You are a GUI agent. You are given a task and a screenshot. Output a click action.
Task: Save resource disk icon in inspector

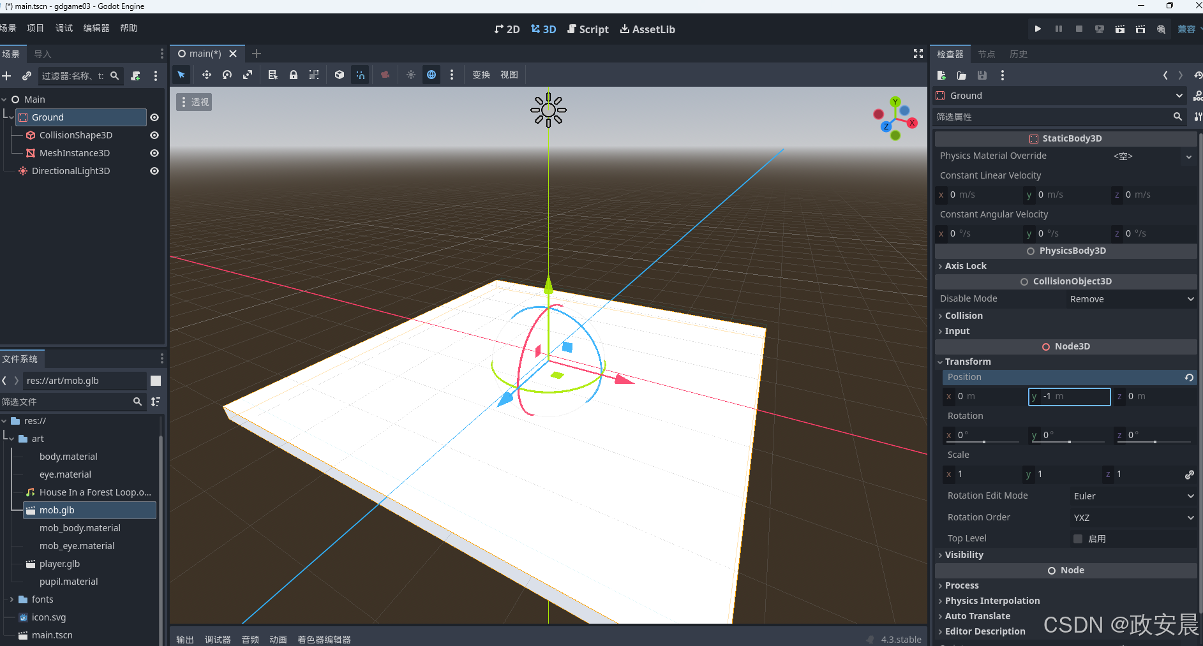pyautogui.click(x=982, y=75)
